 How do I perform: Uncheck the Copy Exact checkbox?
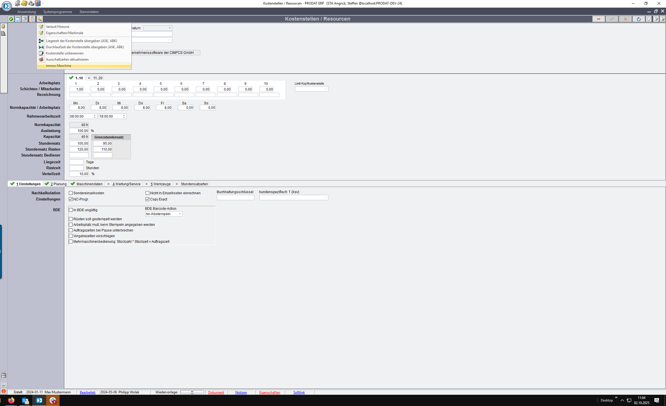pyautogui.click(x=147, y=199)
